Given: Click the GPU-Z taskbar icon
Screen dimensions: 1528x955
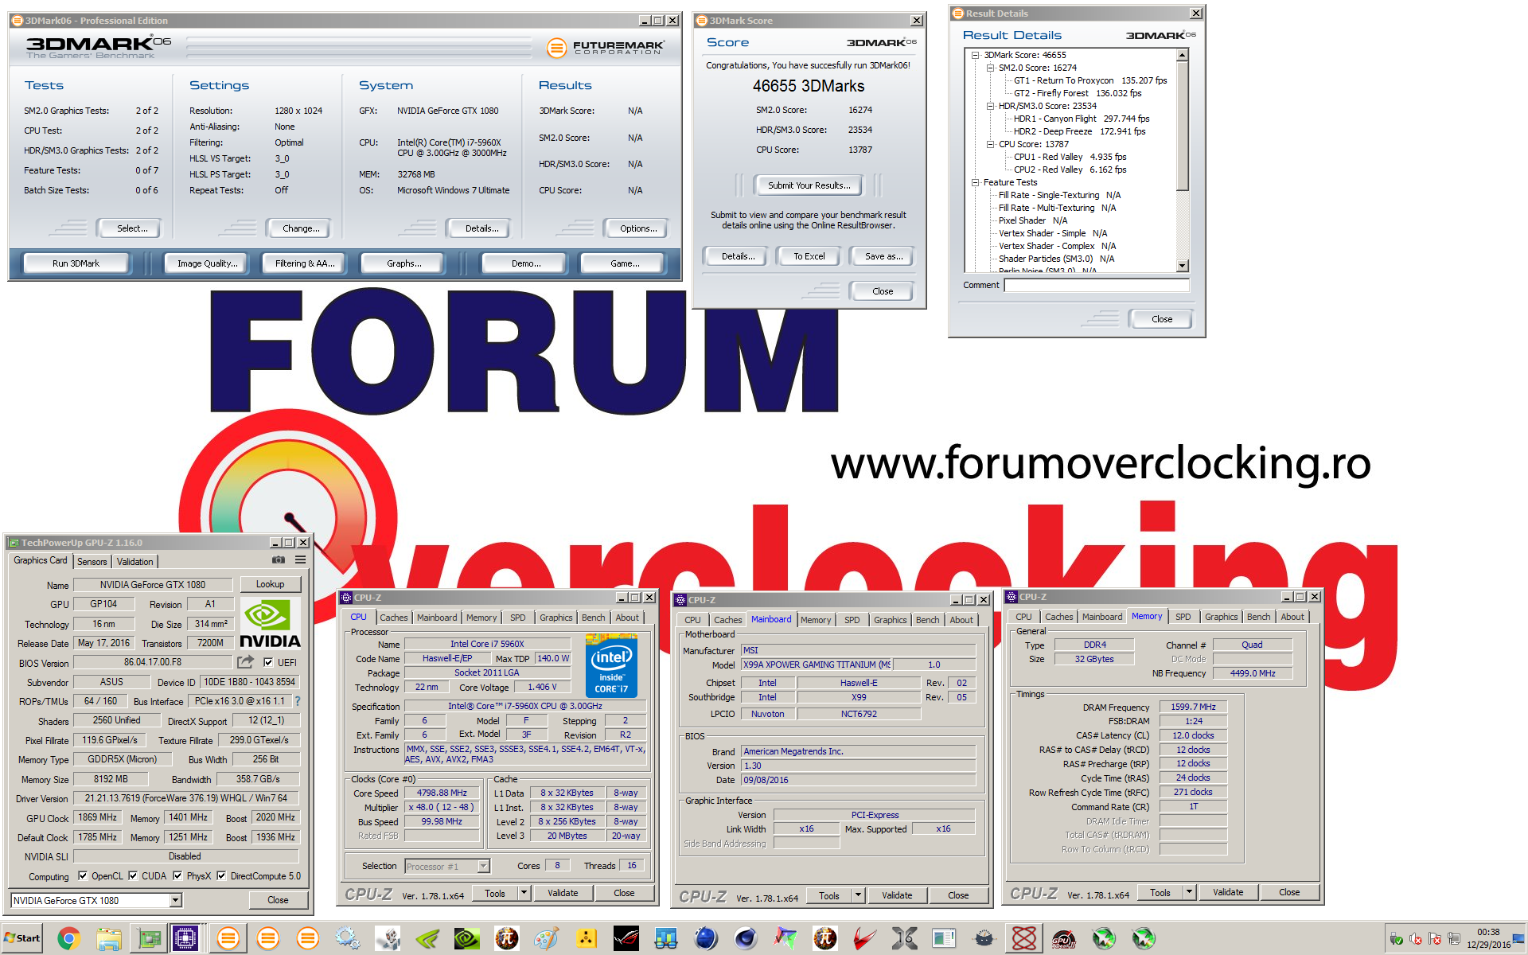Looking at the screenshot, I should pyautogui.click(x=148, y=939).
